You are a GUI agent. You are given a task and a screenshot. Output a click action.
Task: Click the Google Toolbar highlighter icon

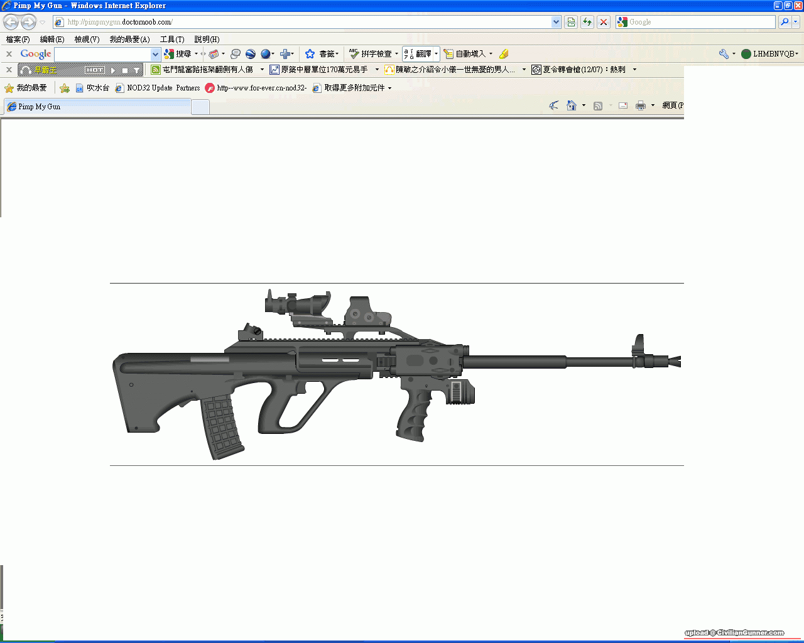click(504, 54)
